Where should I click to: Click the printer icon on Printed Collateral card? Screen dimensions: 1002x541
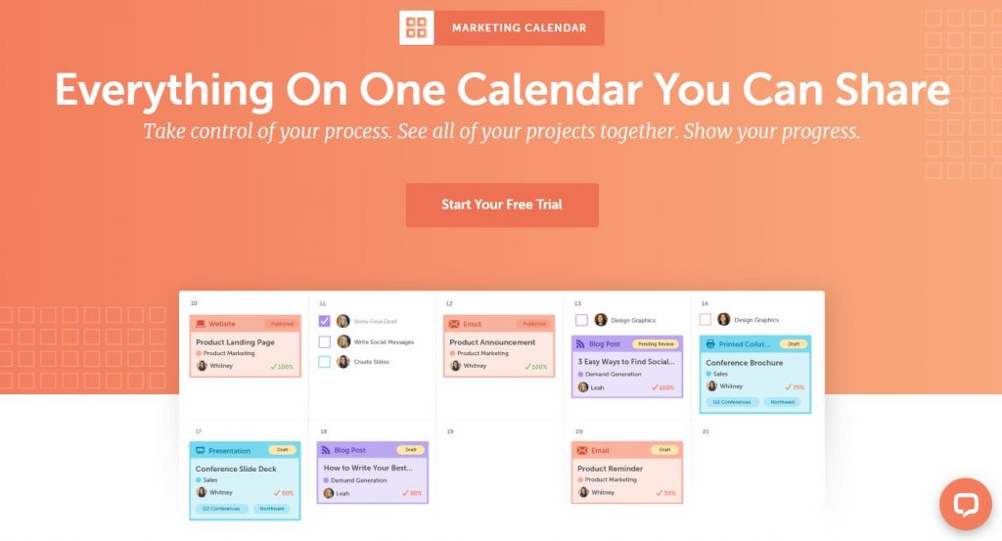pyautogui.click(x=710, y=343)
